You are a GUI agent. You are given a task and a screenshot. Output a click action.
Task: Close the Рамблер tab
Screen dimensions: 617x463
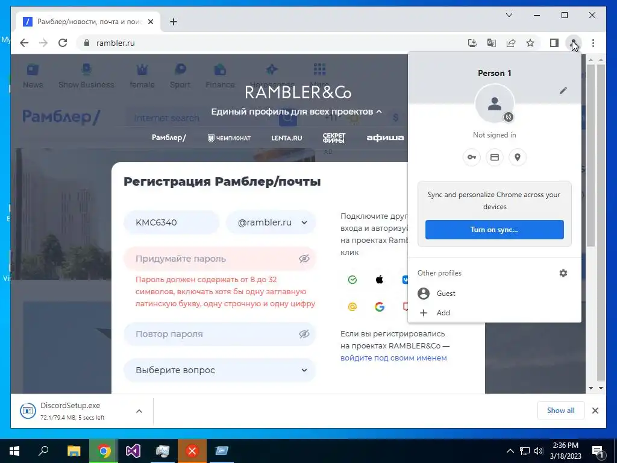150,22
